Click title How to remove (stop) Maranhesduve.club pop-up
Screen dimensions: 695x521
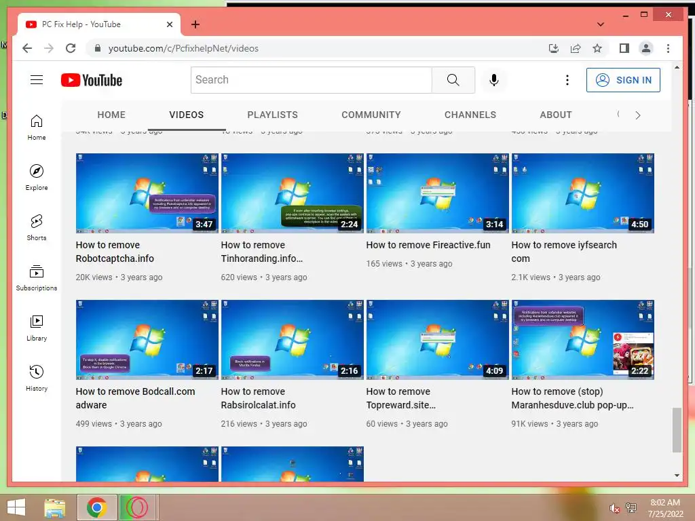click(572, 398)
